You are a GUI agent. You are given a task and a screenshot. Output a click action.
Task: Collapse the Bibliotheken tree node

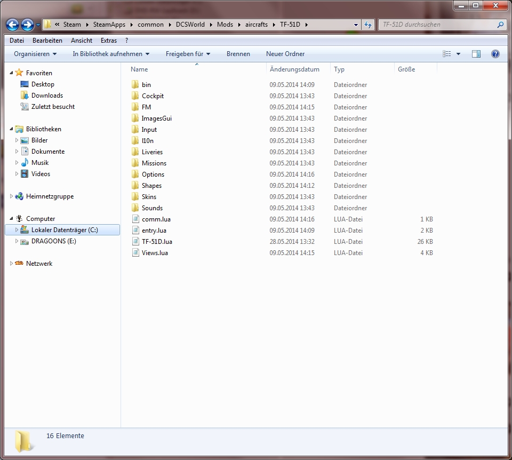coord(11,129)
